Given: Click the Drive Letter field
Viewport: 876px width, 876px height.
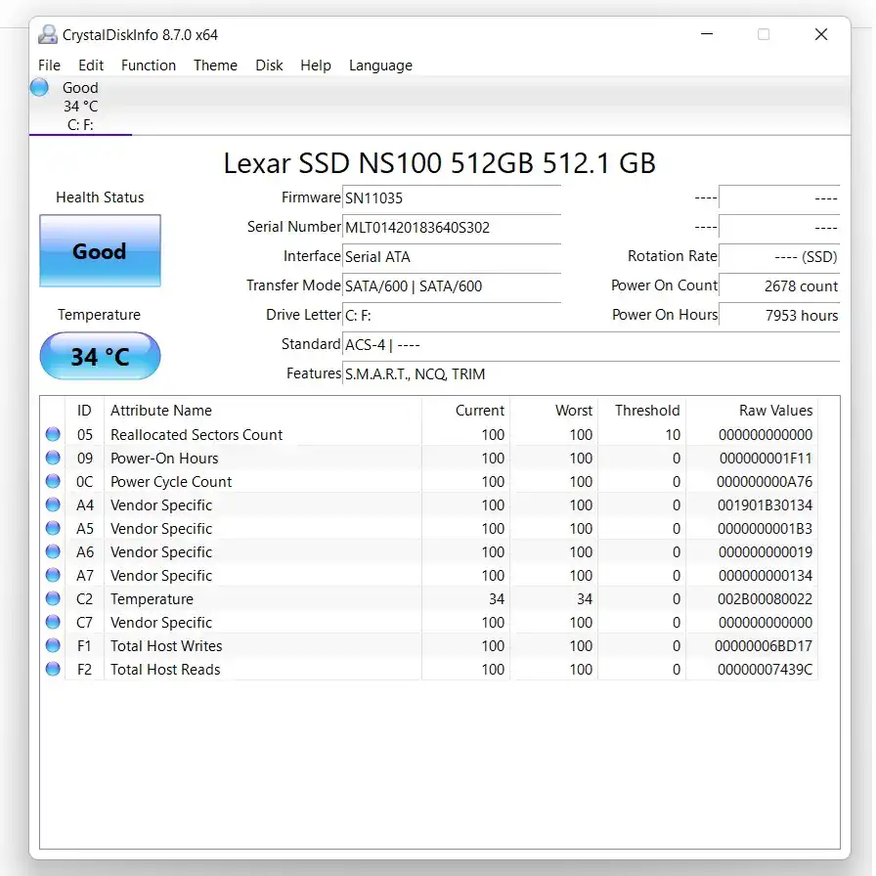Looking at the screenshot, I should pyautogui.click(x=452, y=315).
